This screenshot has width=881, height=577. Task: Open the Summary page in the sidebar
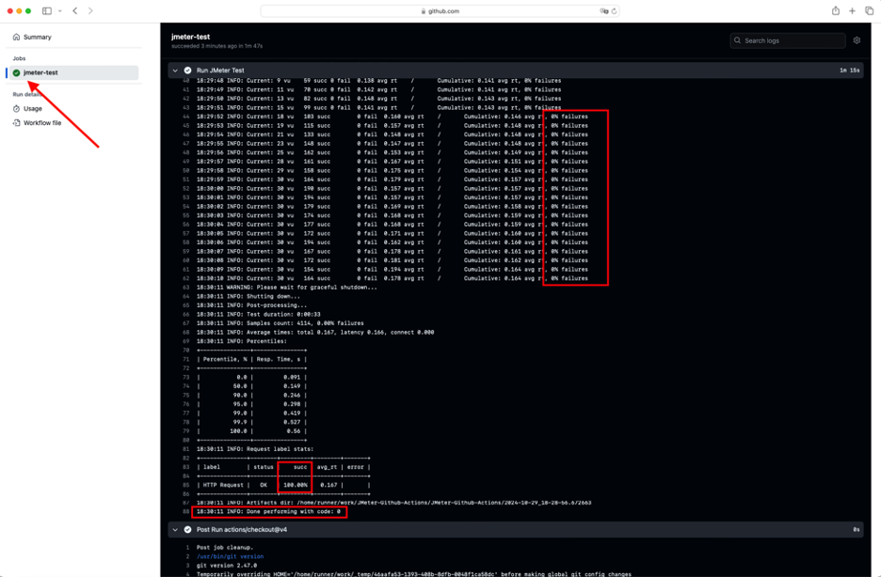point(37,37)
